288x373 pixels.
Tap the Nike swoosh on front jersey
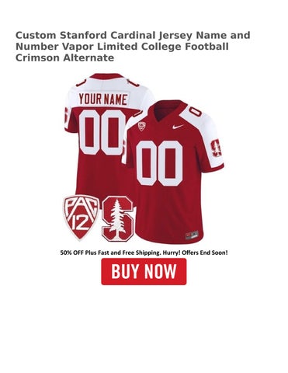point(179,127)
